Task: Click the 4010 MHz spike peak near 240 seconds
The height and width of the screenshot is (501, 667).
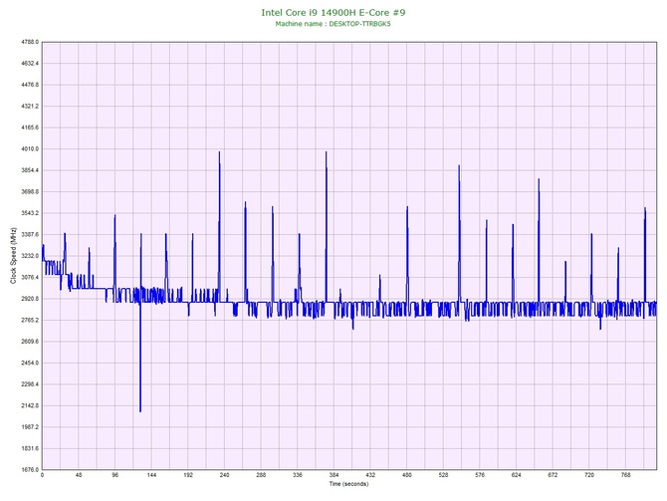Action: [219, 152]
